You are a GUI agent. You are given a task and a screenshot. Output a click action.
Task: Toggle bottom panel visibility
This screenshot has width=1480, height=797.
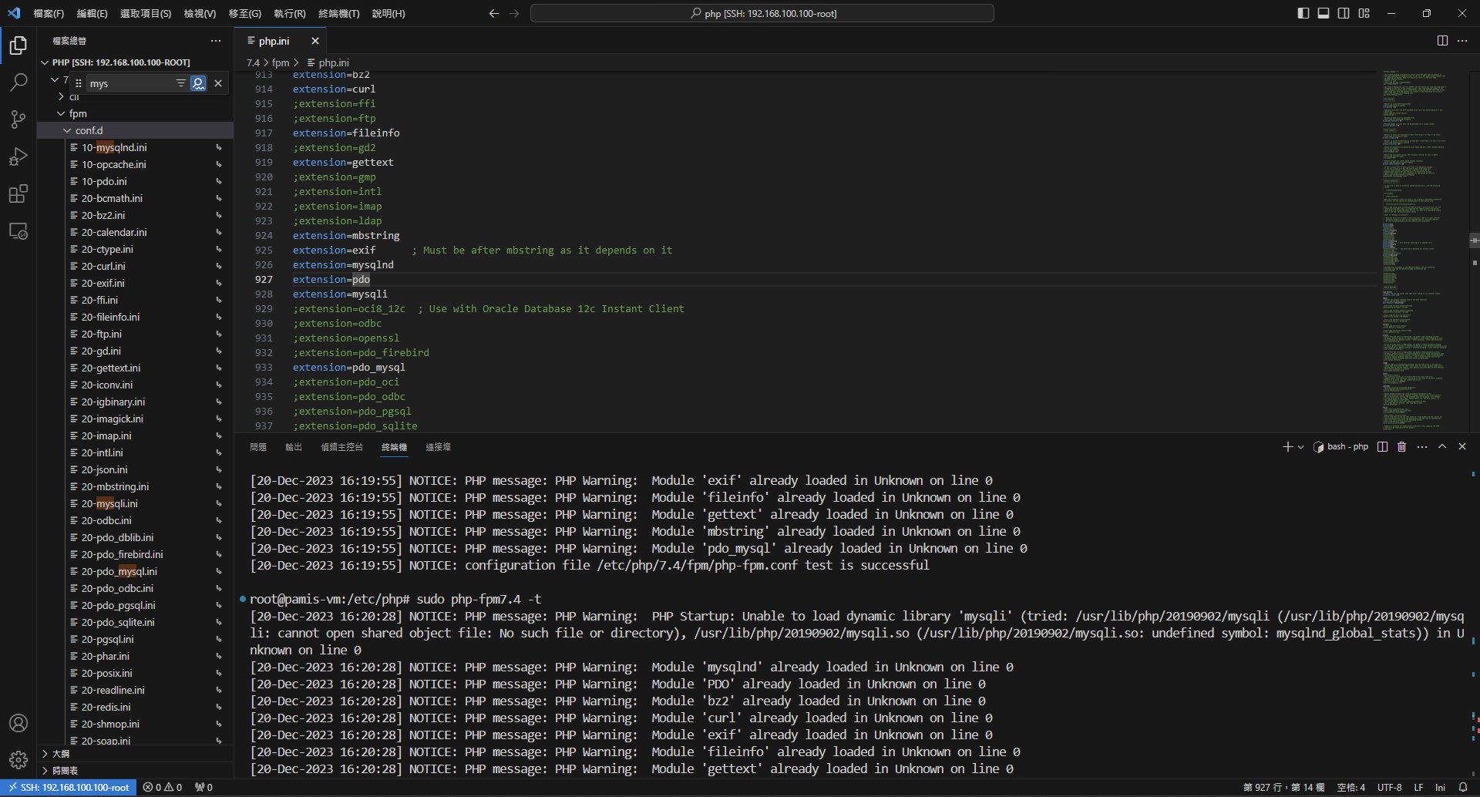click(1324, 13)
